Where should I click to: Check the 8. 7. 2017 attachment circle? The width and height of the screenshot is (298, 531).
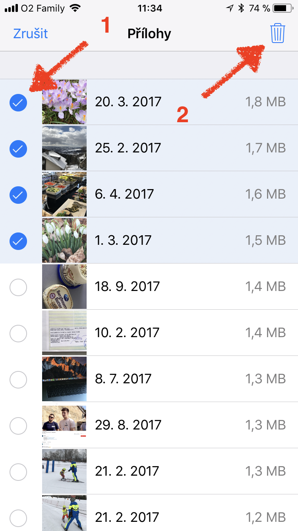pos(18,379)
